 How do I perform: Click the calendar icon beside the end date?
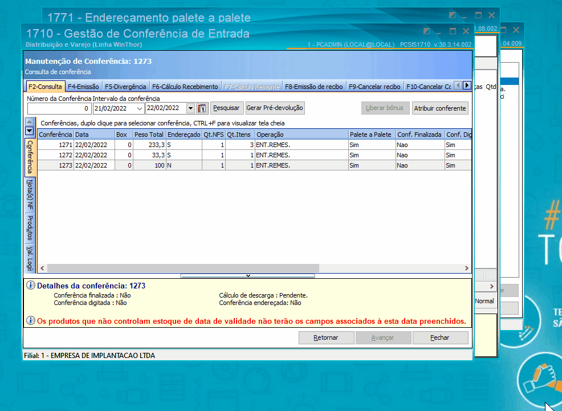pos(202,108)
